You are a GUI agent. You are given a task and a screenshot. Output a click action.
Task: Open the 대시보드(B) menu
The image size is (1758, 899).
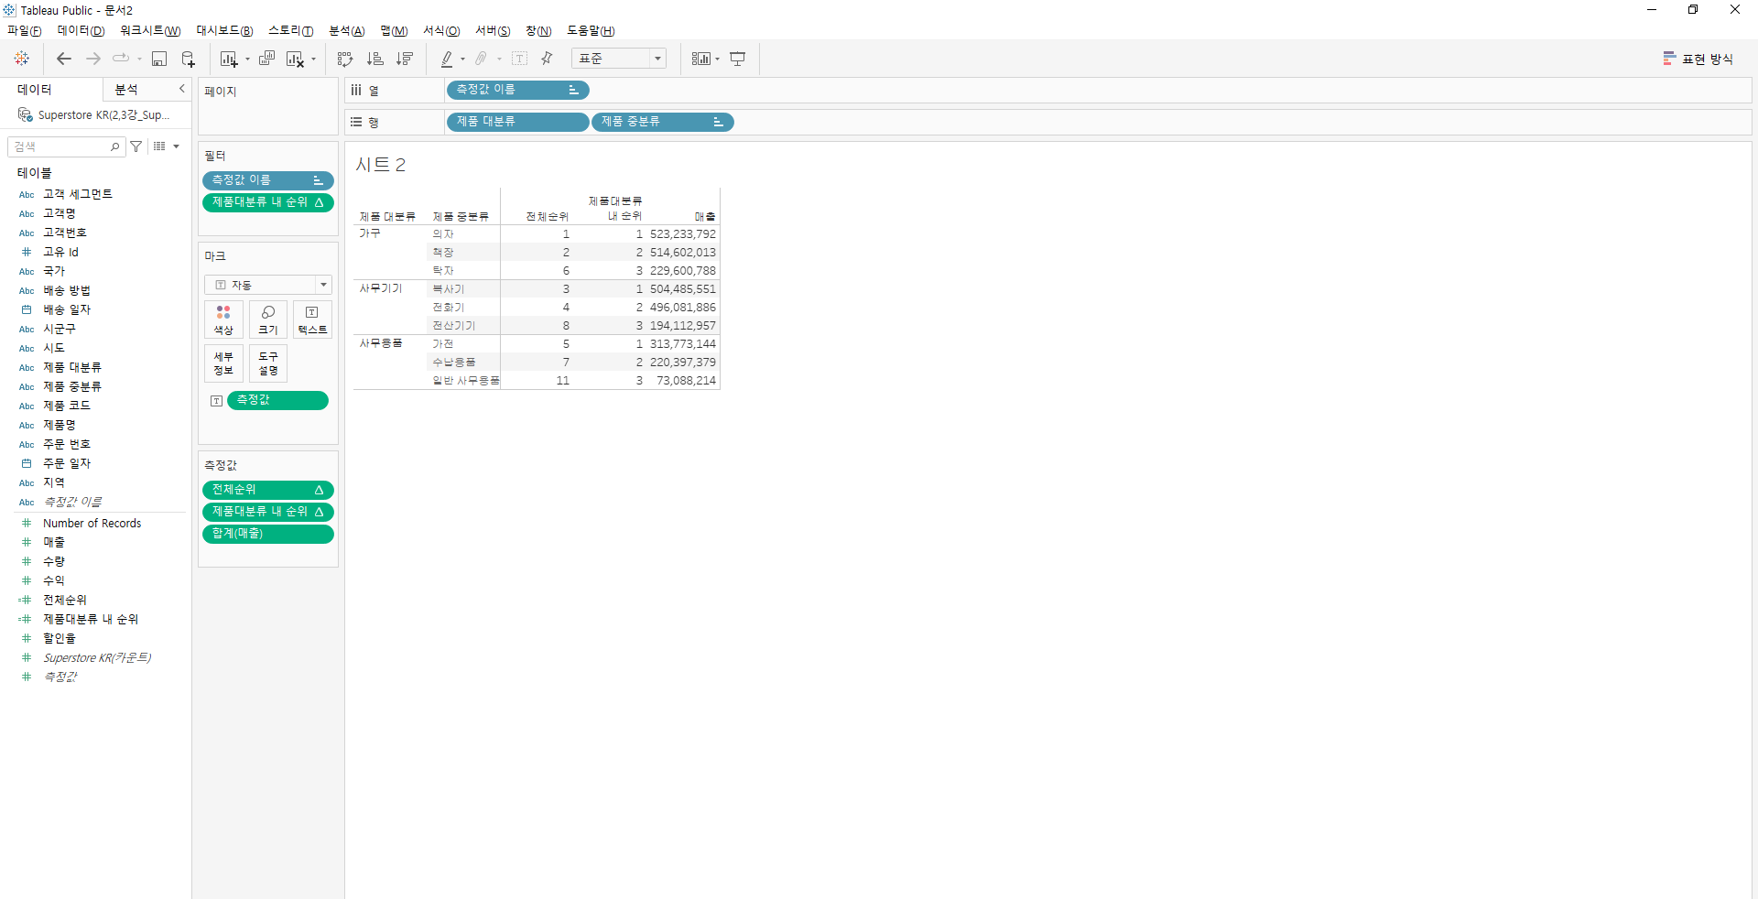click(x=224, y=31)
